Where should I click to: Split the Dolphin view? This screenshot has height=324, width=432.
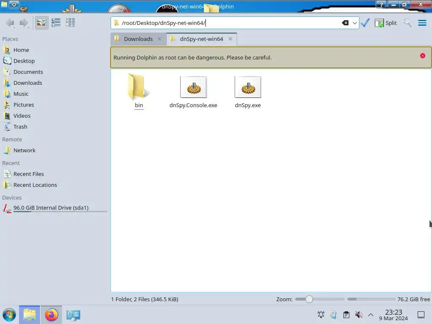point(386,23)
